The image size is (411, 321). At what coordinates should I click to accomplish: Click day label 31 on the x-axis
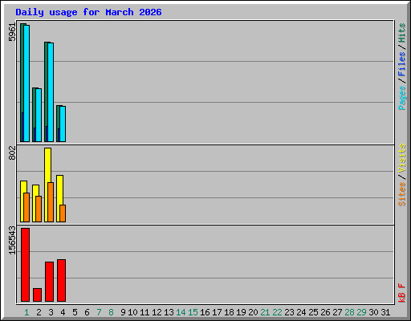point(385,312)
